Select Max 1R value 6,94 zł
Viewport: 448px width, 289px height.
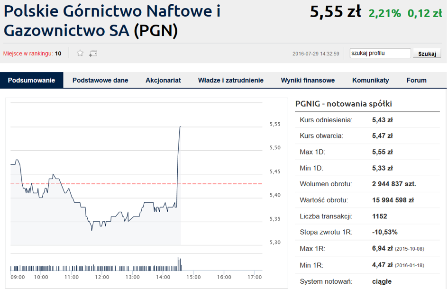coord(382,248)
